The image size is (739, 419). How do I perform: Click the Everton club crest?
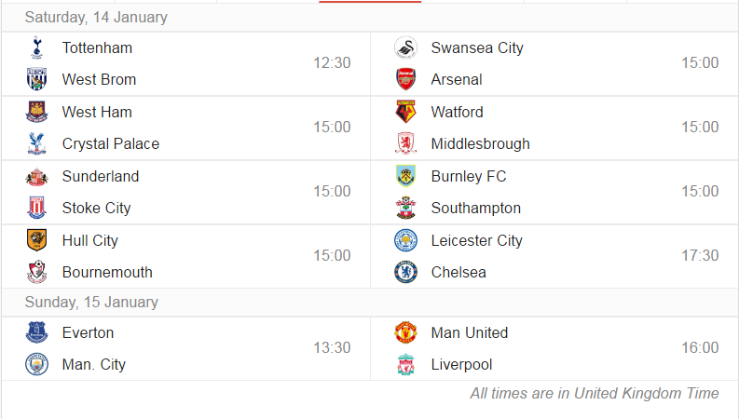tap(36, 332)
